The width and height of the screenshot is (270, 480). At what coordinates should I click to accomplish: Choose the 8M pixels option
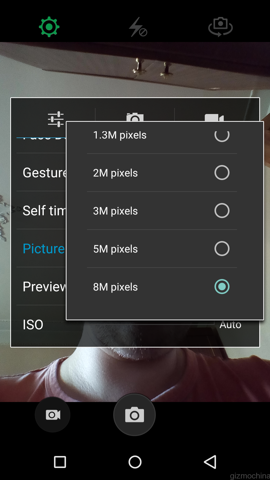(222, 287)
